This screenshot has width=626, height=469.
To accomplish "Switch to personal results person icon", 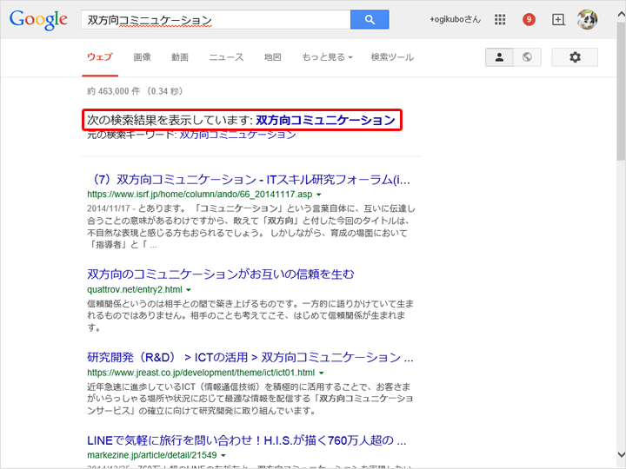I will pyautogui.click(x=499, y=57).
